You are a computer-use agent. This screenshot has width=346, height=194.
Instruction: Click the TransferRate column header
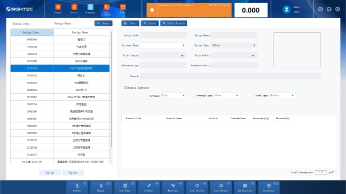click(x=239, y=119)
